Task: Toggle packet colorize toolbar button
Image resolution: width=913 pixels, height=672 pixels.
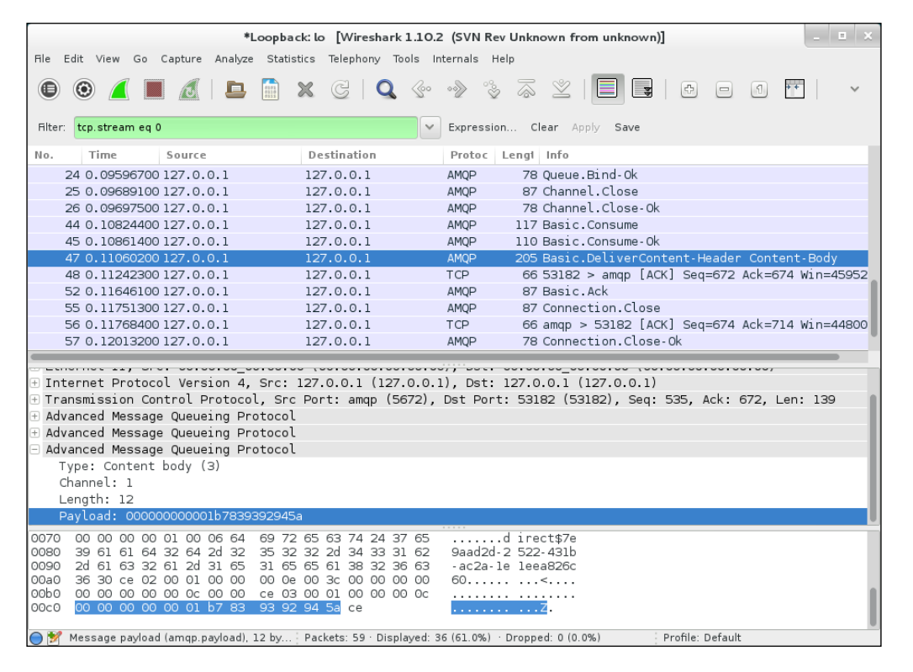Action: pos(607,89)
